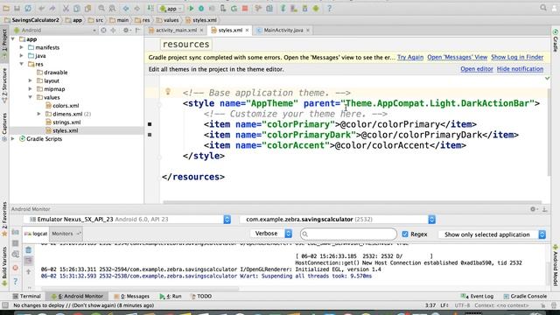Viewport: 560px width, 315px height.
Task: Open the app run configuration dropdown
Action: (x=171, y=8)
